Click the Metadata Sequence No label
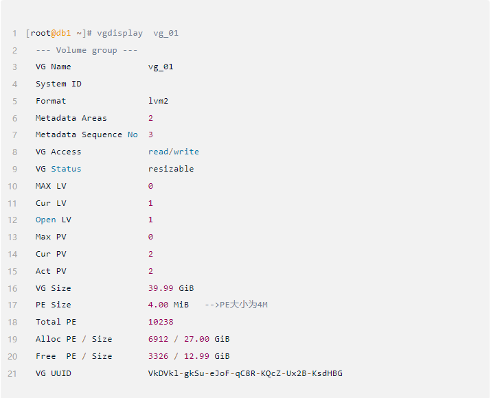This screenshot has width=491, height=398. coord(87,134)
